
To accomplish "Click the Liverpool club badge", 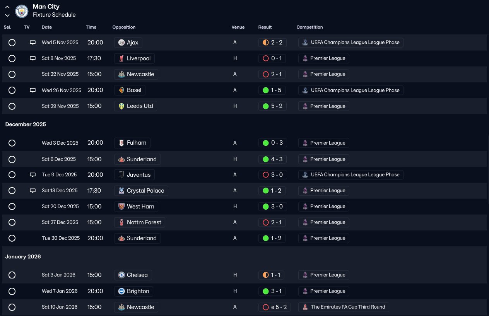I will 121,58.
